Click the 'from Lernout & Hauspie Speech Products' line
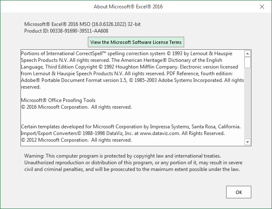272x209 pixels. 127,74
